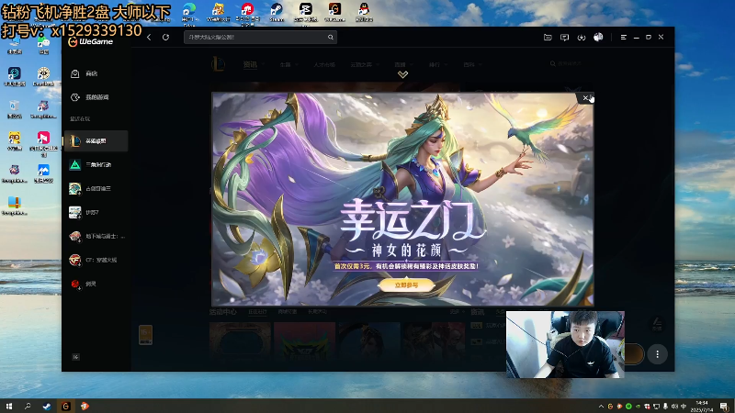Expand the 云顶之弈 dropdown

364,64
